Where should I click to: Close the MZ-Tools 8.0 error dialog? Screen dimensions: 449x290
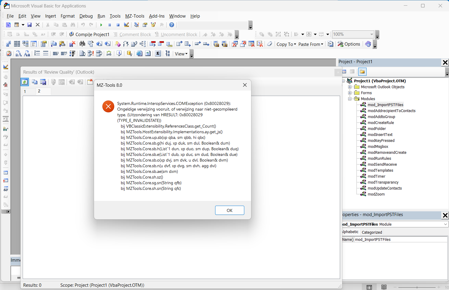[x=245, y=85]
